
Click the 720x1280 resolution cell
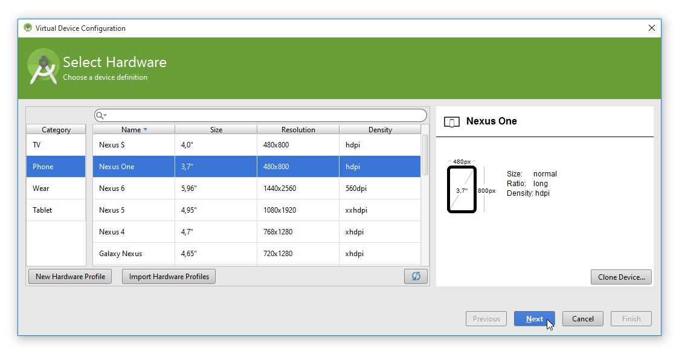(x=298, y=254)
